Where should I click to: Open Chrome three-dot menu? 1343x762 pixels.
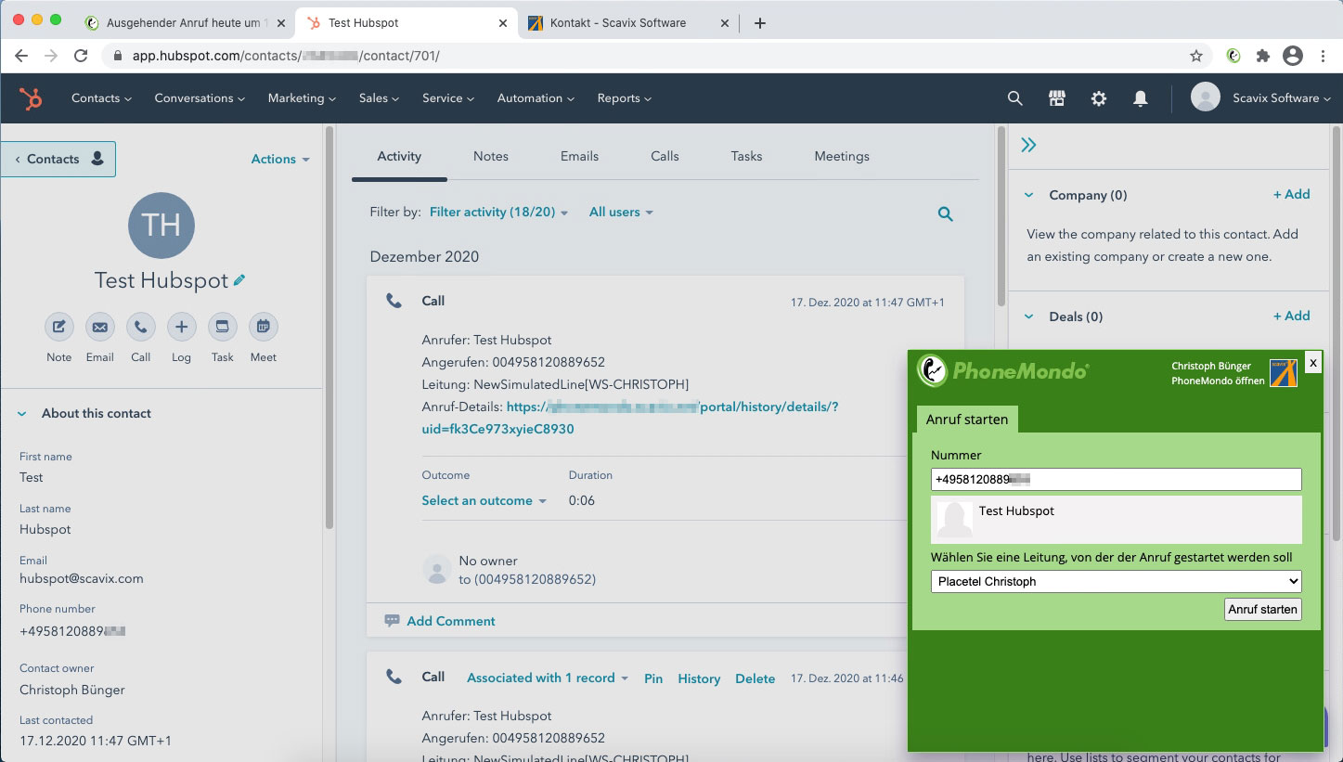point(1324,56)
